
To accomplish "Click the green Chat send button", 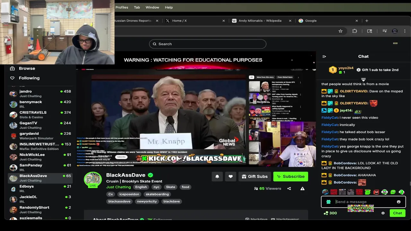I will click(x=398, y=213).
